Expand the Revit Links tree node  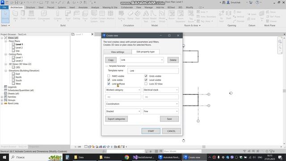pos(2,103)
